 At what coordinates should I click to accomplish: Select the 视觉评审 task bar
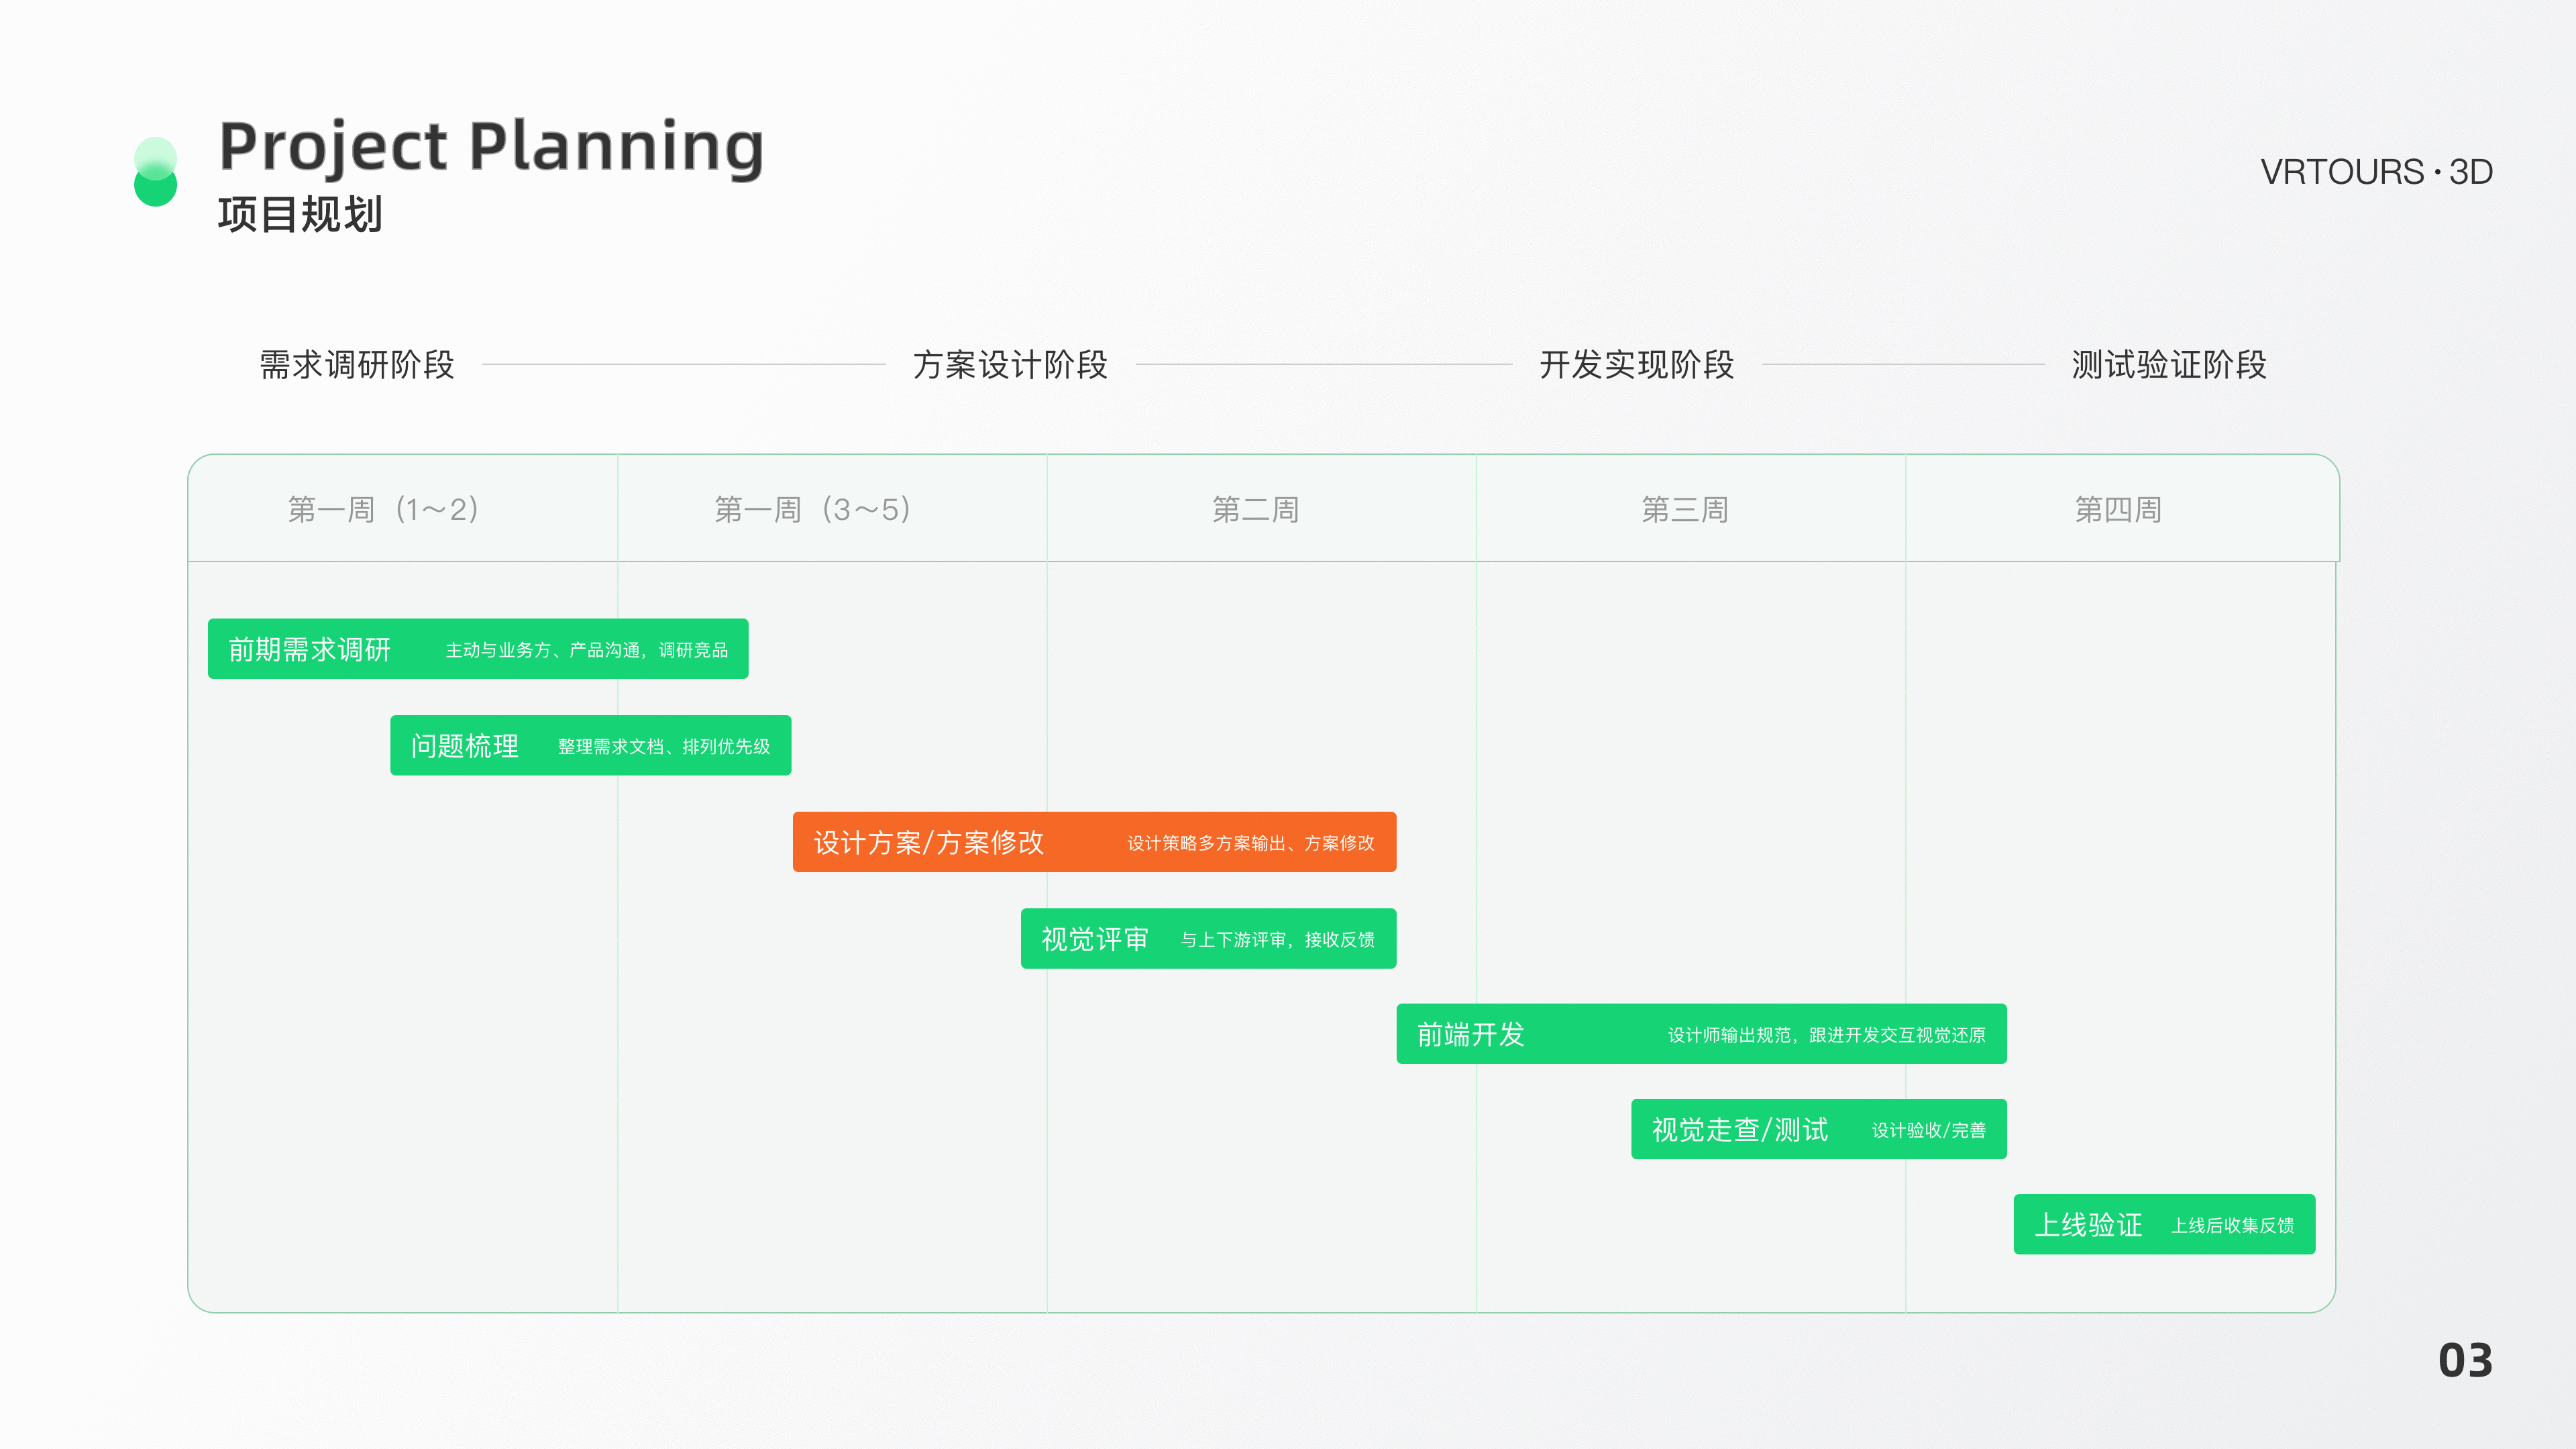(1208, 938)
